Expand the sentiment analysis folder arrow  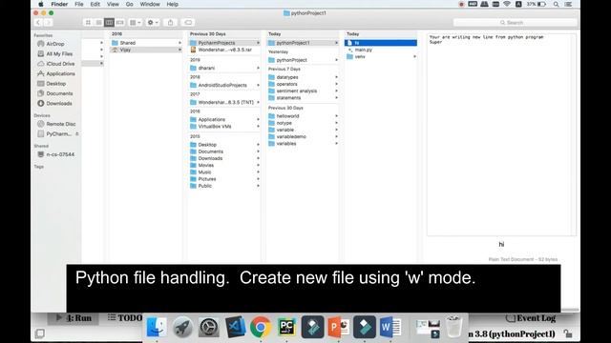(x=336, y=91)
